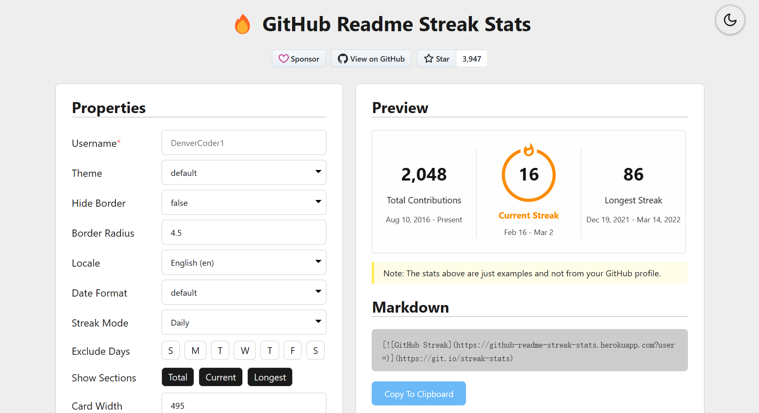This screenshot has height=413, width=759.
Task: Click the Card Width input field
Action: 244,404
